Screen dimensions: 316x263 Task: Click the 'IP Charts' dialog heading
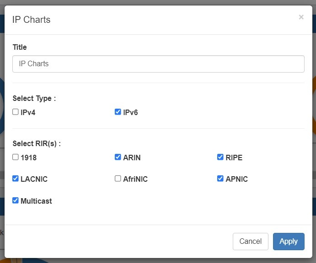pyautogui.click(x=32, y=20)
